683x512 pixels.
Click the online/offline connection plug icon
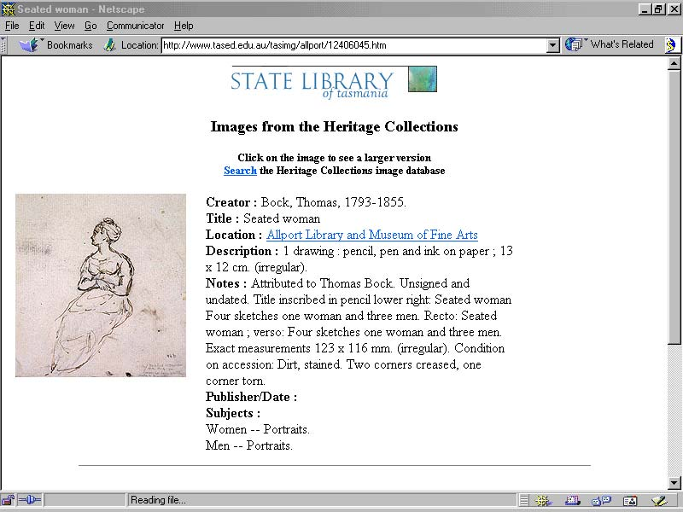tap(30, 500)
